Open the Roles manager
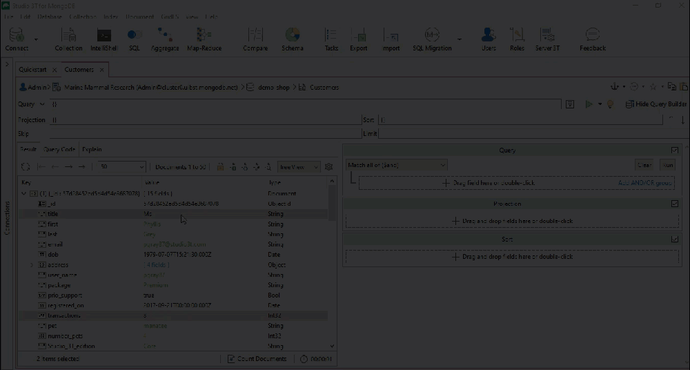 point(517,39)
